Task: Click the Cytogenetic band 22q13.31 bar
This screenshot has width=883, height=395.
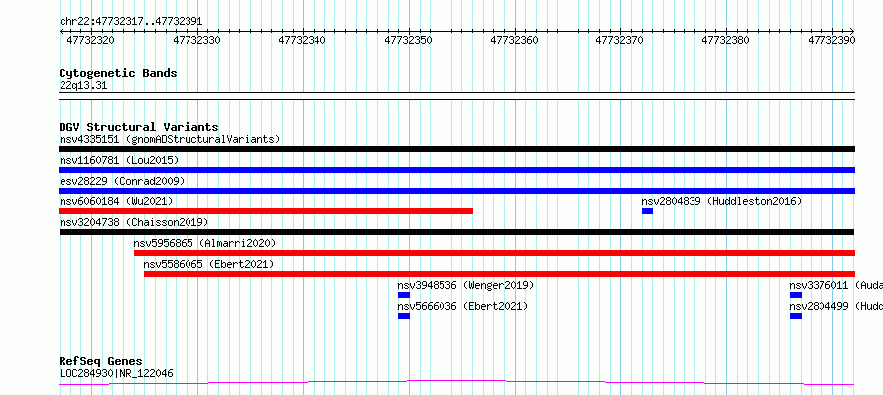Action: [456, 96]
